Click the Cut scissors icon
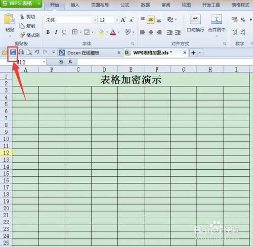253x247 pixels. coord(22,17)
